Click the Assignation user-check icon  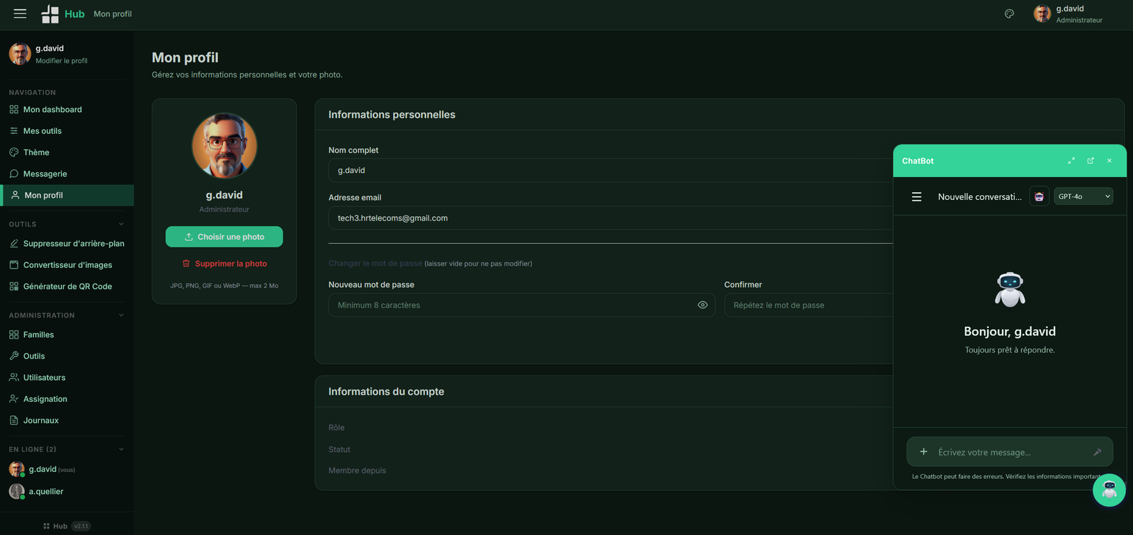tap(14, 399)
